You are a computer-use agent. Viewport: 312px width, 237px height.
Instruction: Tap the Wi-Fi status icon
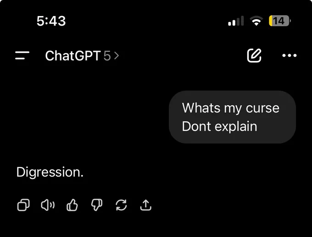[x=256, y=21]
